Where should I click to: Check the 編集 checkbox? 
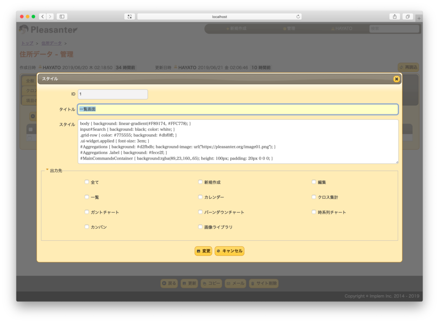[x=314, y=182]
